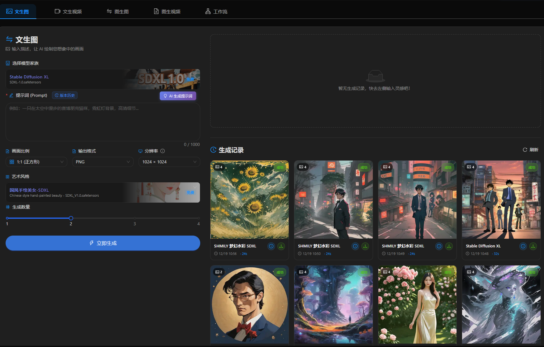This screenshot has width=544, height=347.
Task: Click the info icon on the 12/19 10:56 card
Action: click(x=271, y=246)
